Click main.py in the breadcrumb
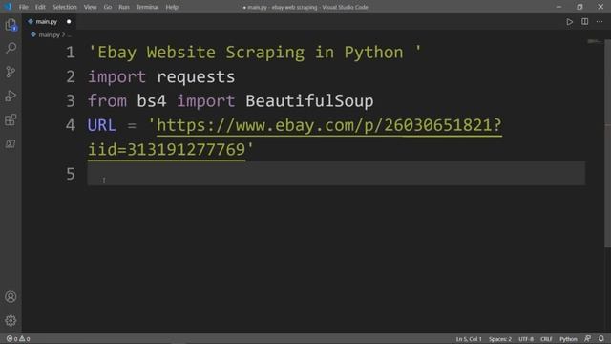 pyautogui.click(x=49, y=35)
